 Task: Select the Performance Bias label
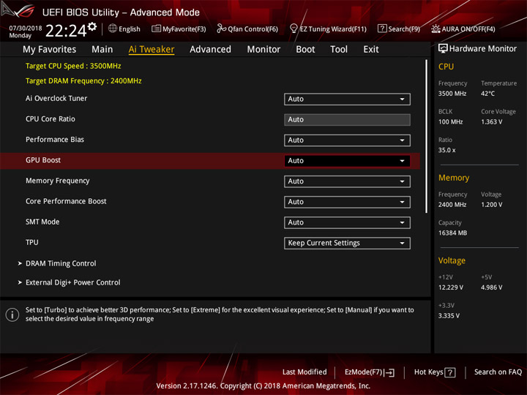(55, 140)
